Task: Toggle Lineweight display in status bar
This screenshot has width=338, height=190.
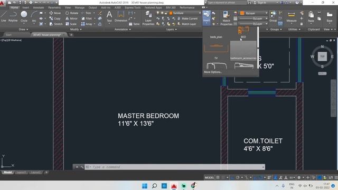Action: point(269,177)
